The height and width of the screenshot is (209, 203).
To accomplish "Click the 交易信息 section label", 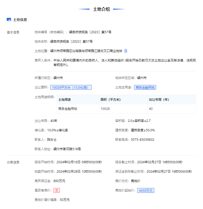I will pyautogui.click(x=13, y=162).
